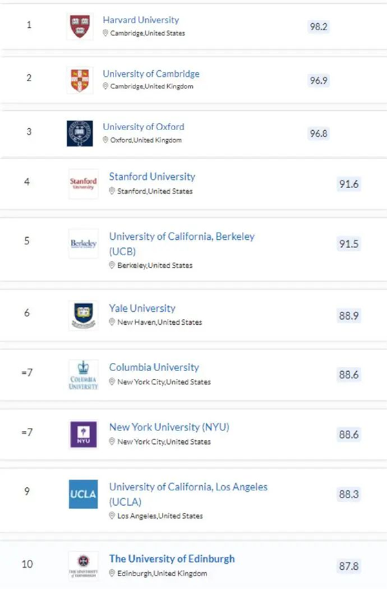Click the Yale University shield logo
387x589 pixels.
click(x=83, y=315)
